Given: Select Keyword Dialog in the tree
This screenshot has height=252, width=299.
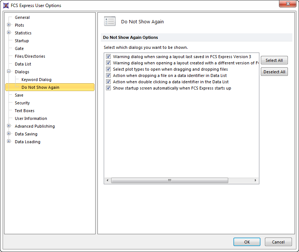Looking at the screenshot, I should [x=36, y=80].
